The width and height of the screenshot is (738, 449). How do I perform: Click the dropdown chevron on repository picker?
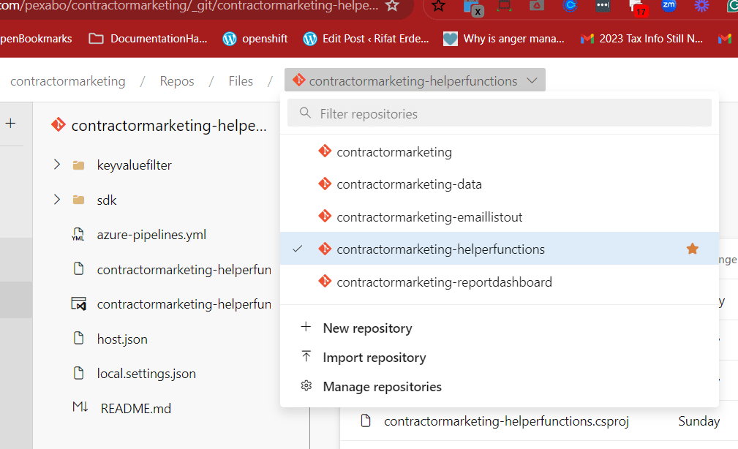532,80
